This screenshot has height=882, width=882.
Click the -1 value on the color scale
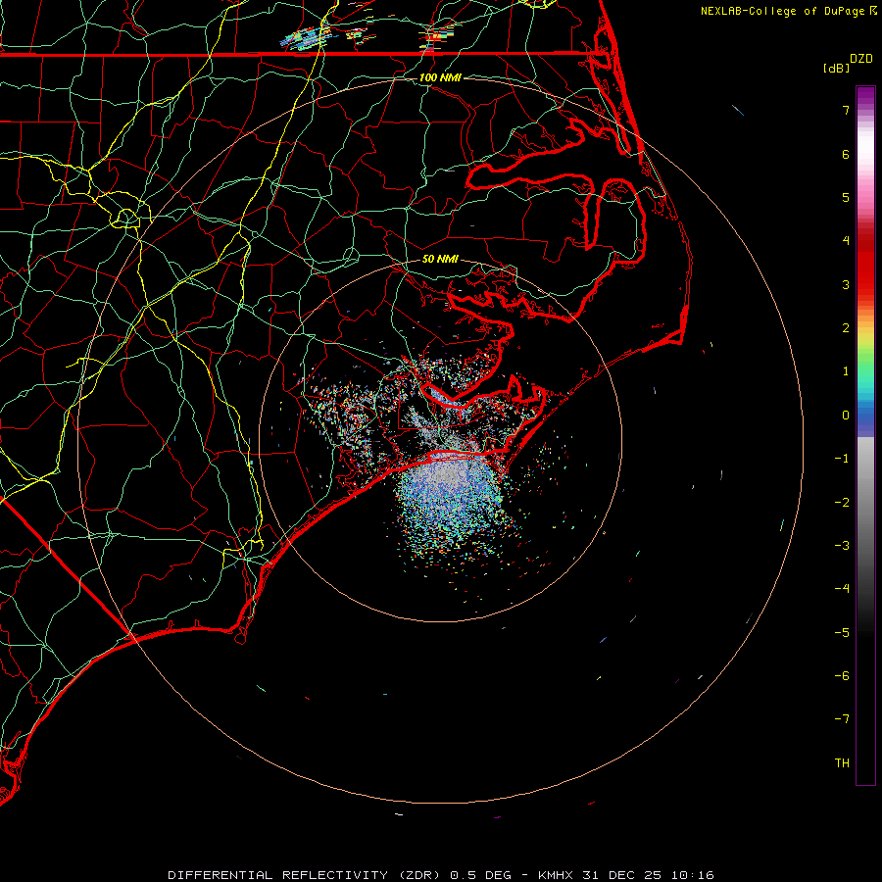842,459
